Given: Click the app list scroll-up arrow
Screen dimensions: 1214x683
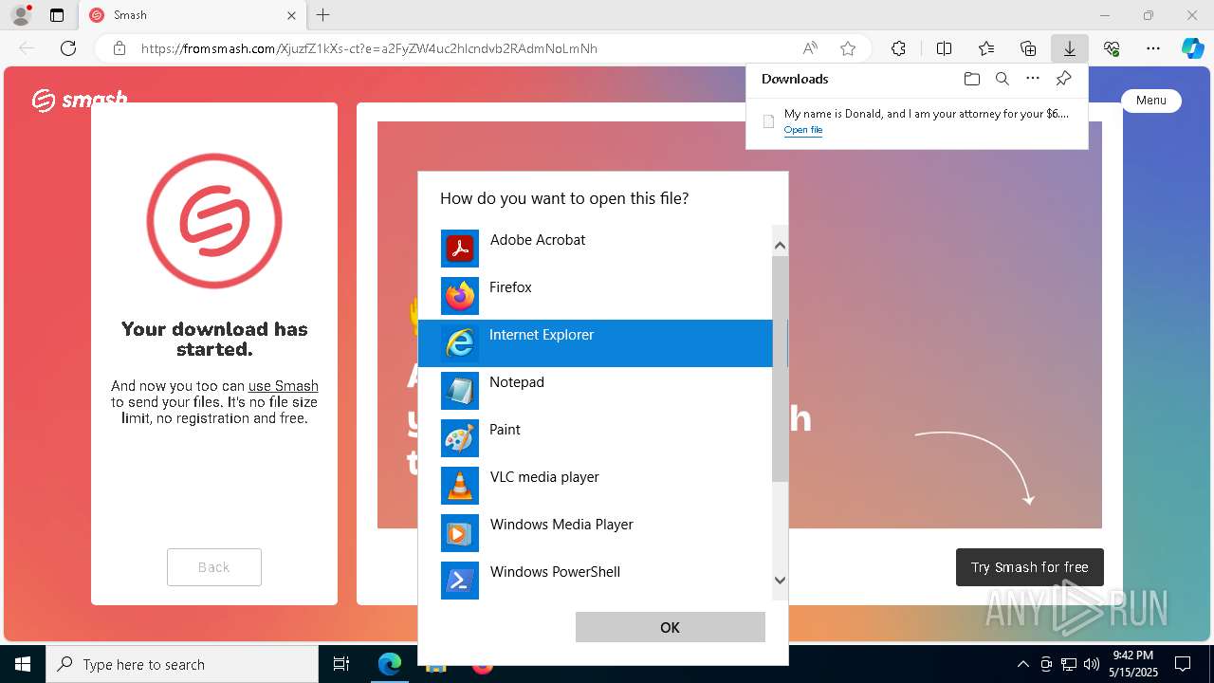Looking at the screenshot, I should (x=780, y=245).
